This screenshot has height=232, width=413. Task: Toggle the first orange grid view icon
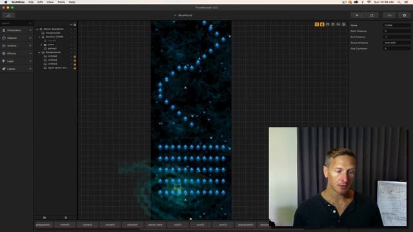pyautogui.click(x=317, y=24)
